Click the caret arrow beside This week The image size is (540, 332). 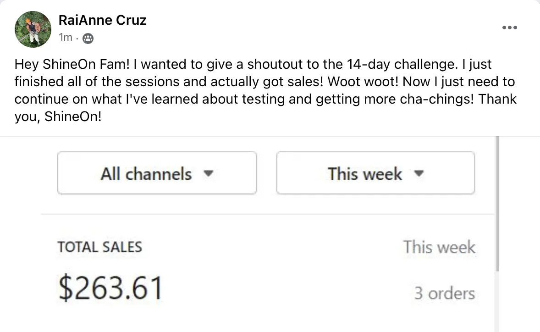point(419,173)
